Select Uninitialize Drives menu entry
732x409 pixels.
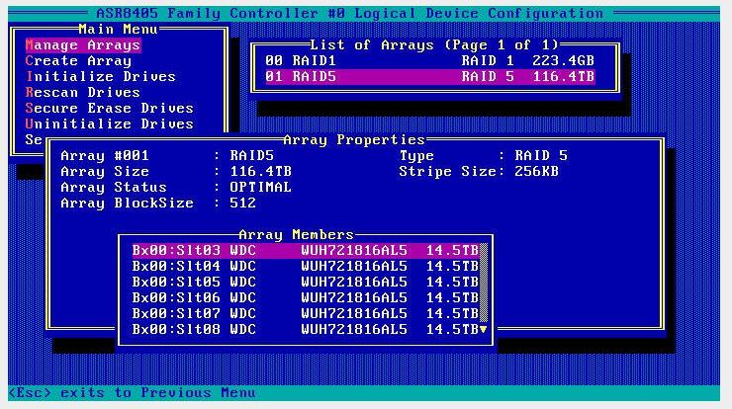[x=109, y=124]
